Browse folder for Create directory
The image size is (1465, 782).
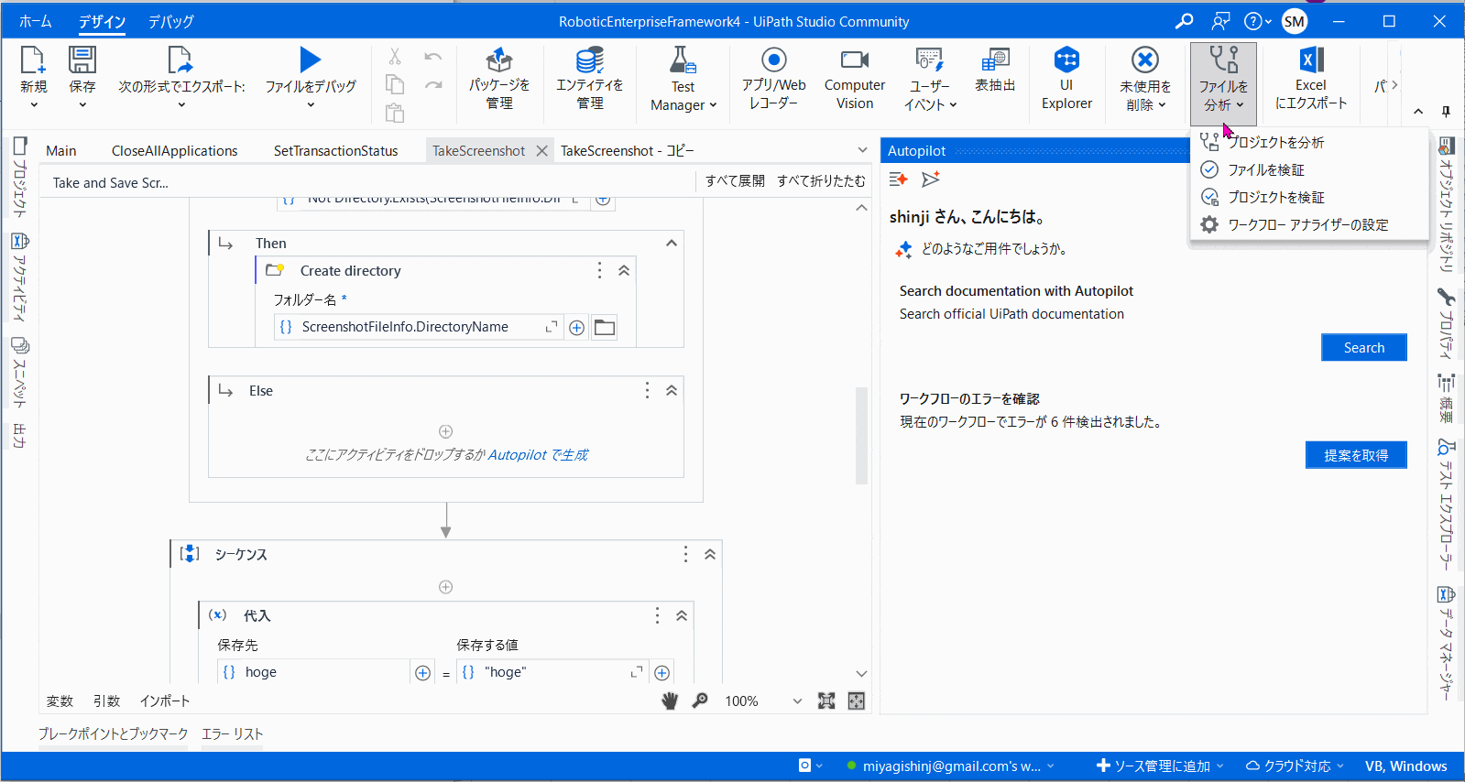coord(605,328)
